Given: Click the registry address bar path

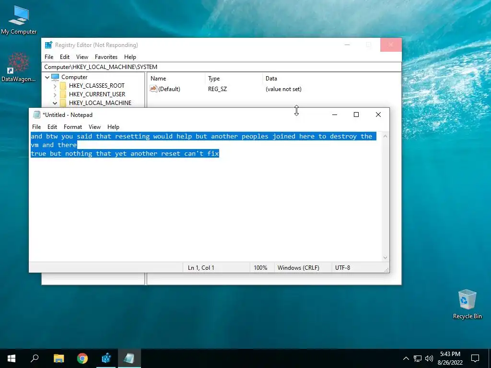Looking at the screenshot, I should pos(222,67).
